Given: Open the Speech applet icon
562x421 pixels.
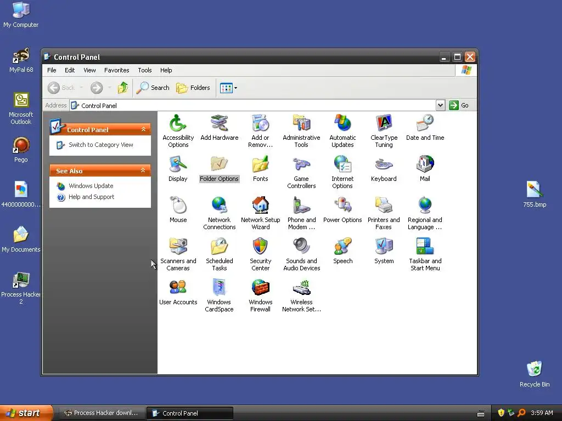Looking at the screenshot, I should 342,247.
